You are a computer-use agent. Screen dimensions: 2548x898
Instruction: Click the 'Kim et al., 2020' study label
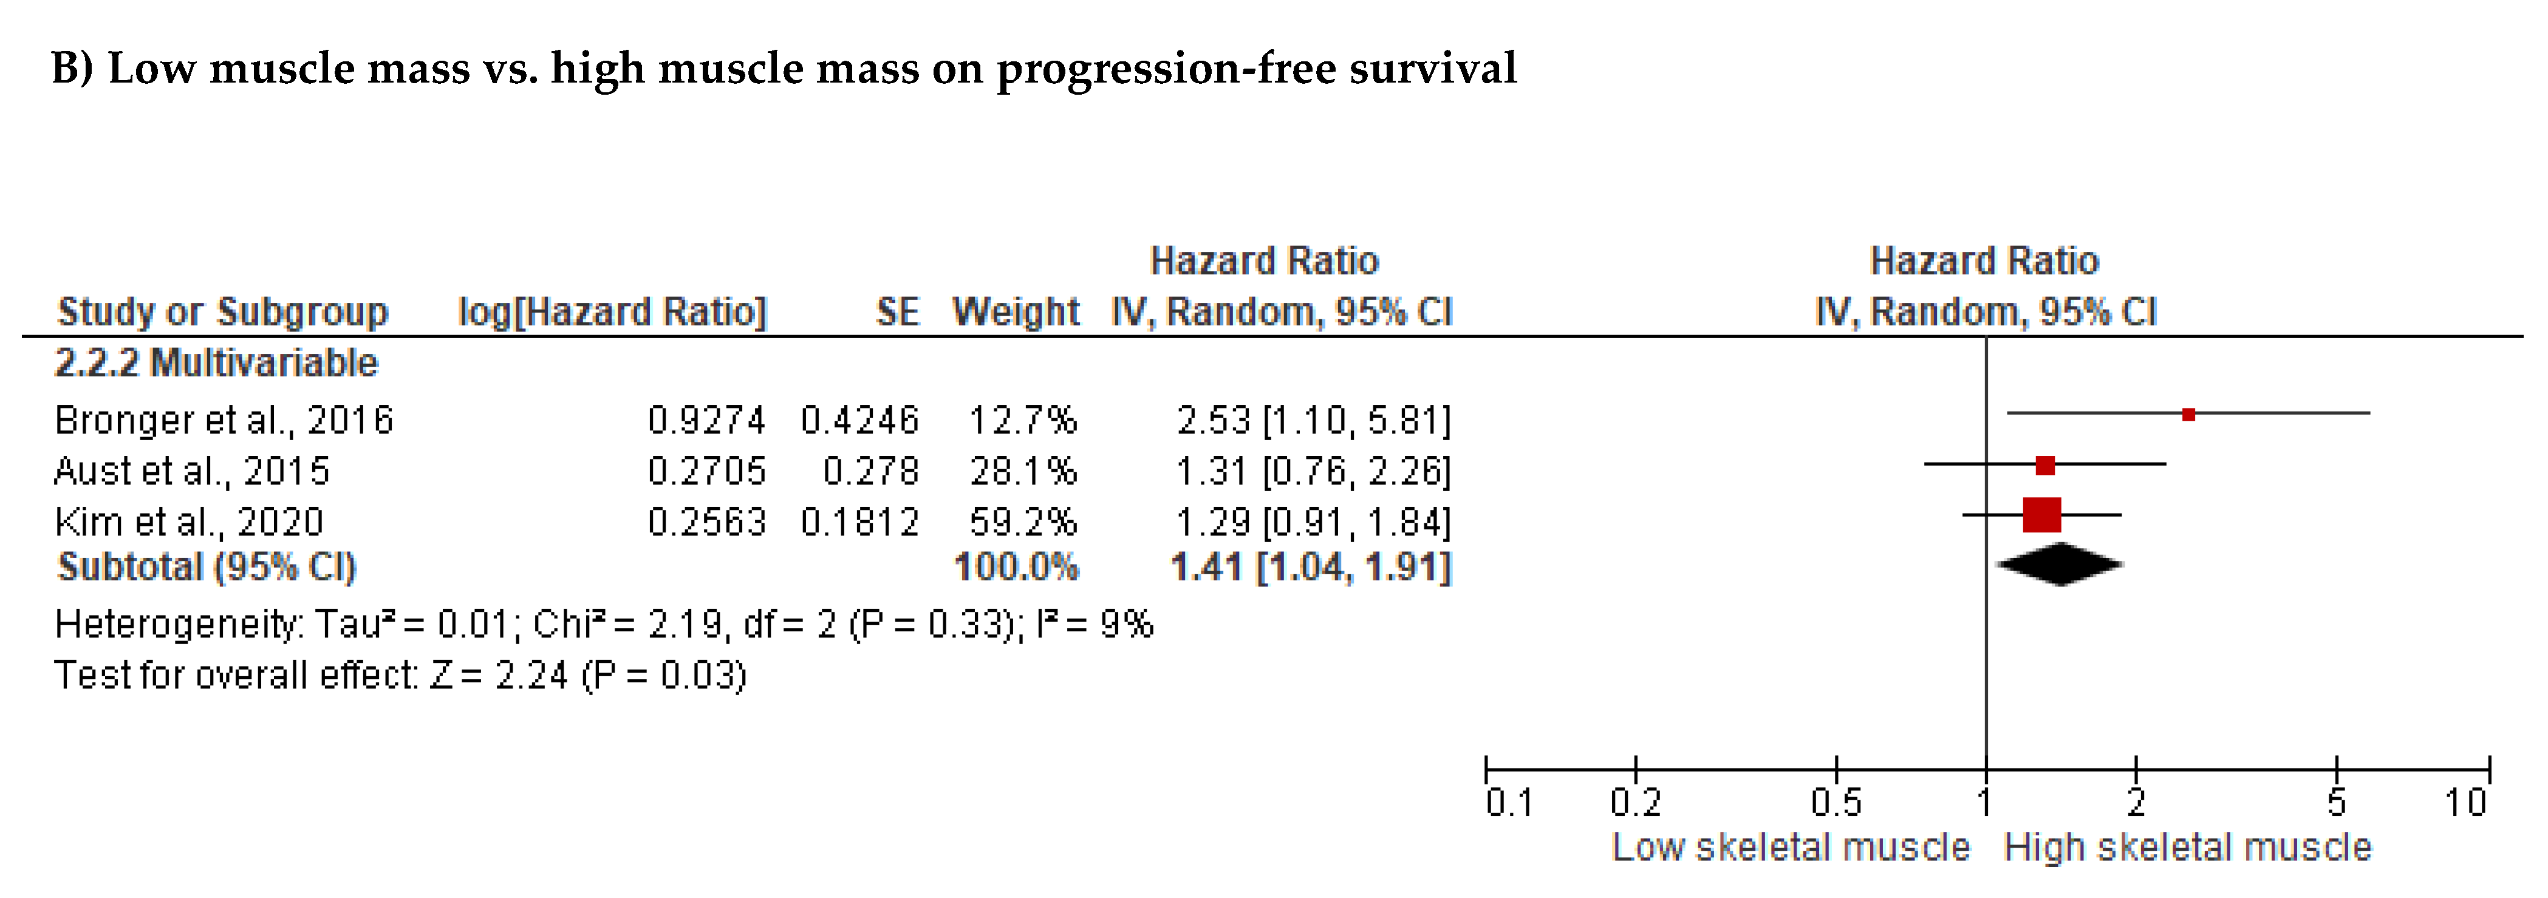pyautogui.click(x=189, y=521)
